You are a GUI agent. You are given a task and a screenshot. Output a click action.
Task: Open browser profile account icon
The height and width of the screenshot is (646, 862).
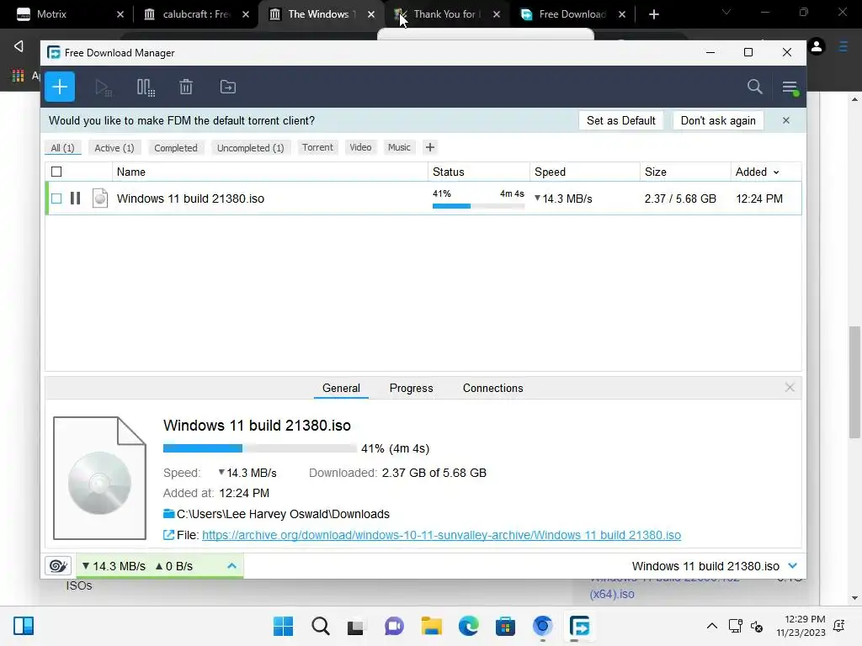pos(817,47)
